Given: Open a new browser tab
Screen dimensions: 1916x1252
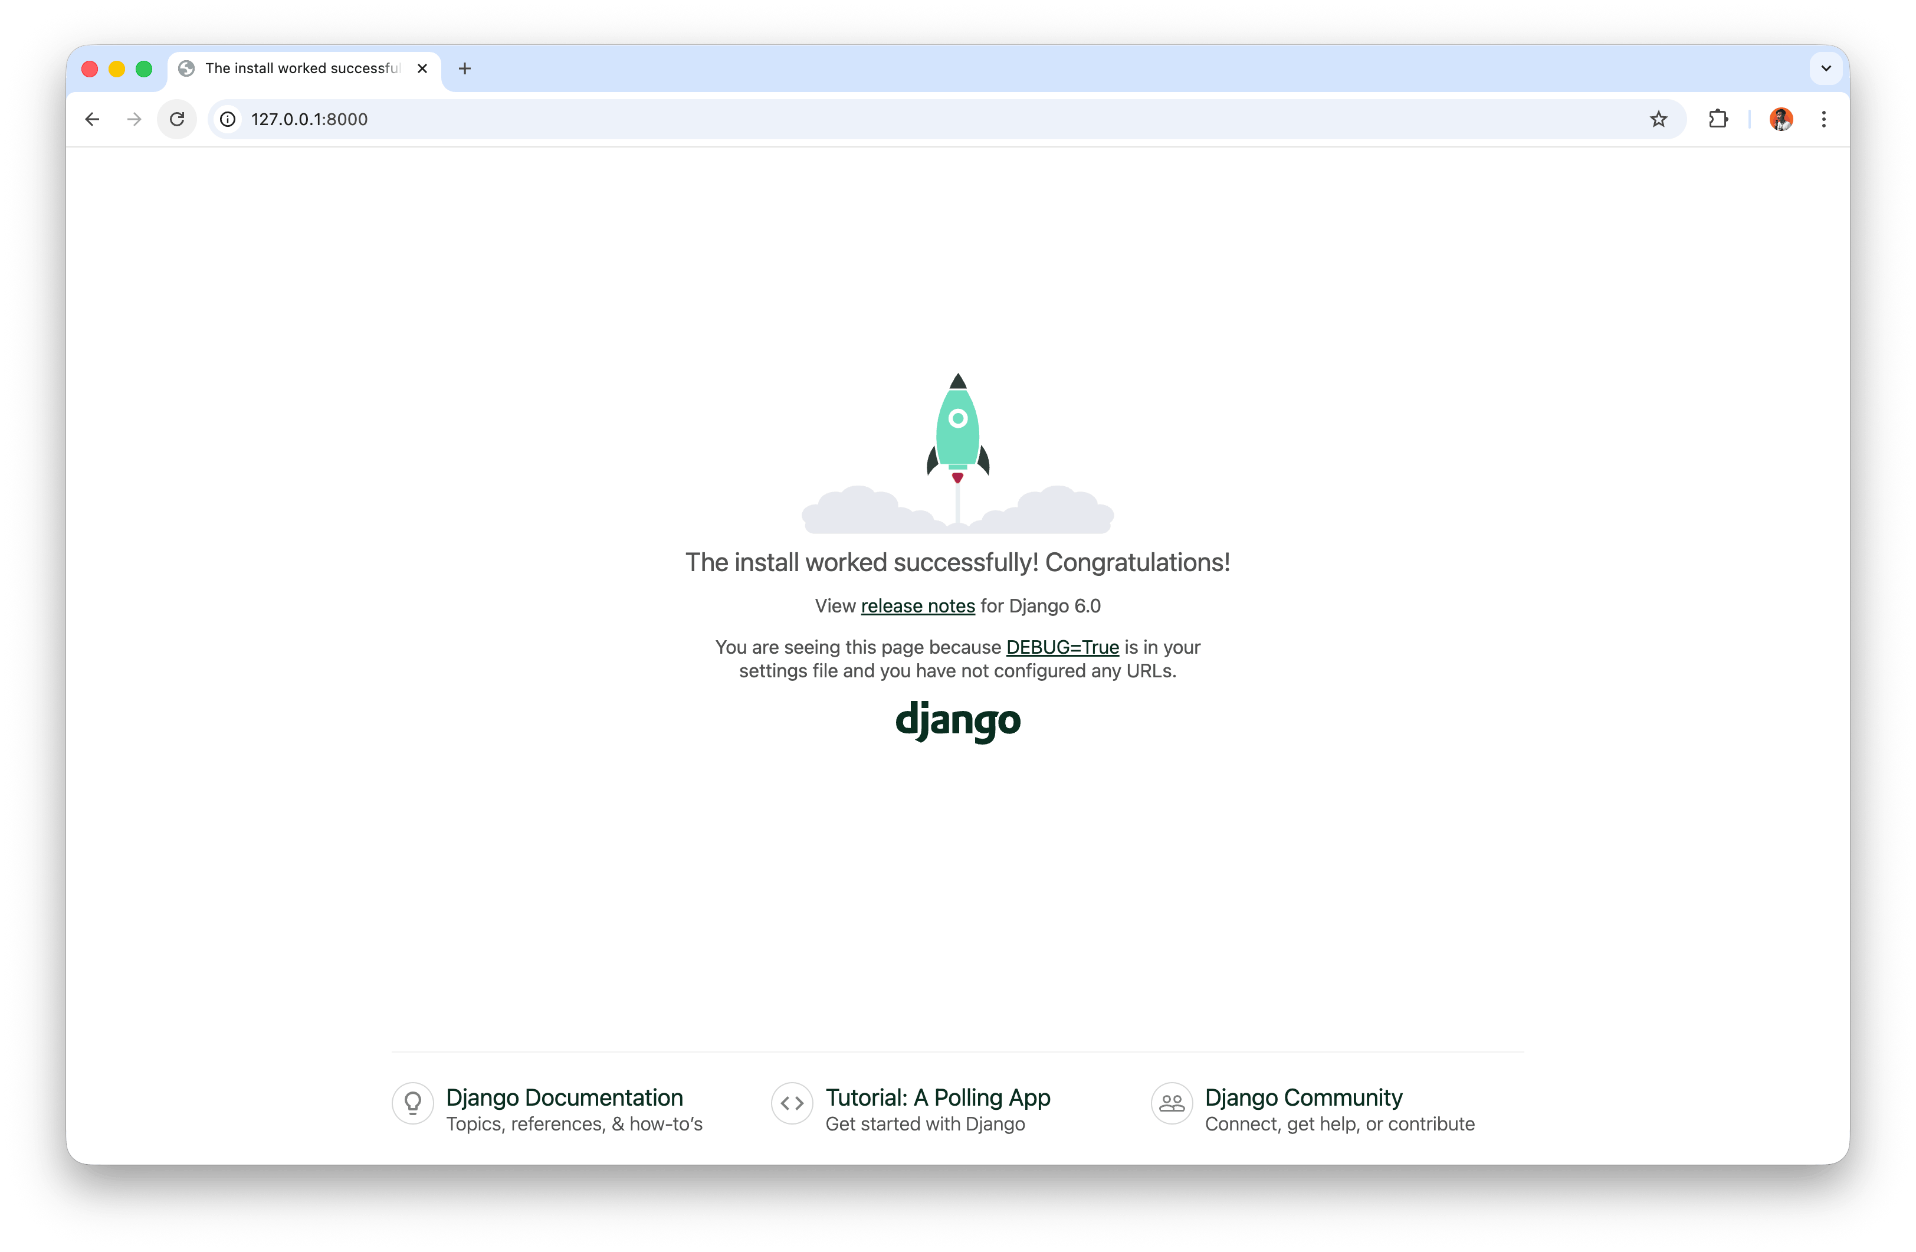Looking at the screenshot, I should 464,68.
